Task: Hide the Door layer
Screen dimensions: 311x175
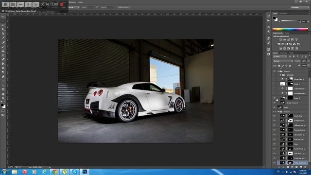Action: [x=275, y=144]
